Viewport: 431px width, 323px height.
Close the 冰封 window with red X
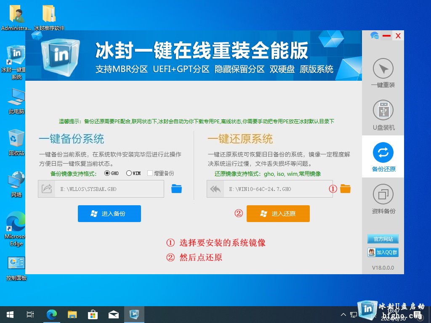(x=398, y=36)
